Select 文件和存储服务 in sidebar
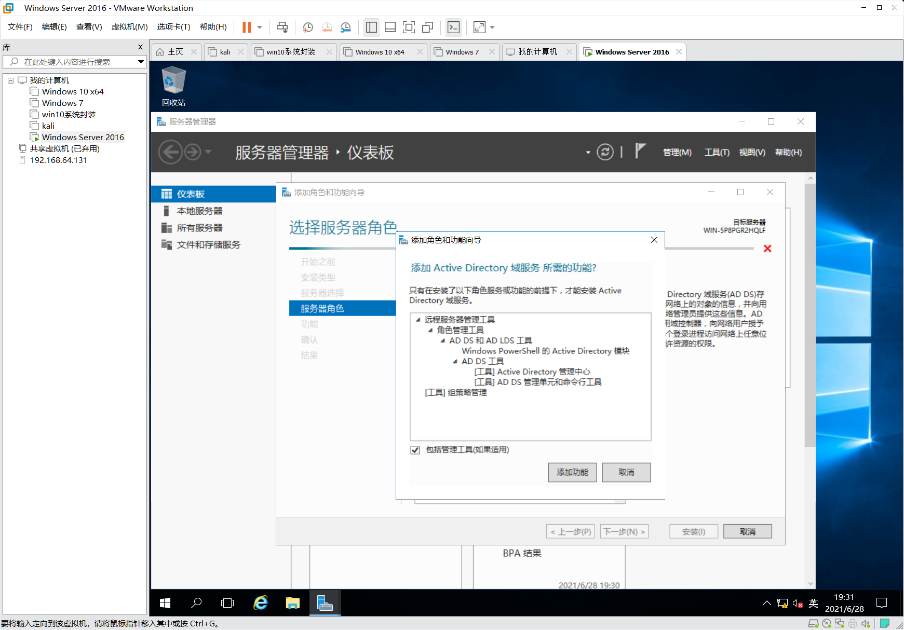Viewport: 904px width, 630px height. (x=213, y=245)
